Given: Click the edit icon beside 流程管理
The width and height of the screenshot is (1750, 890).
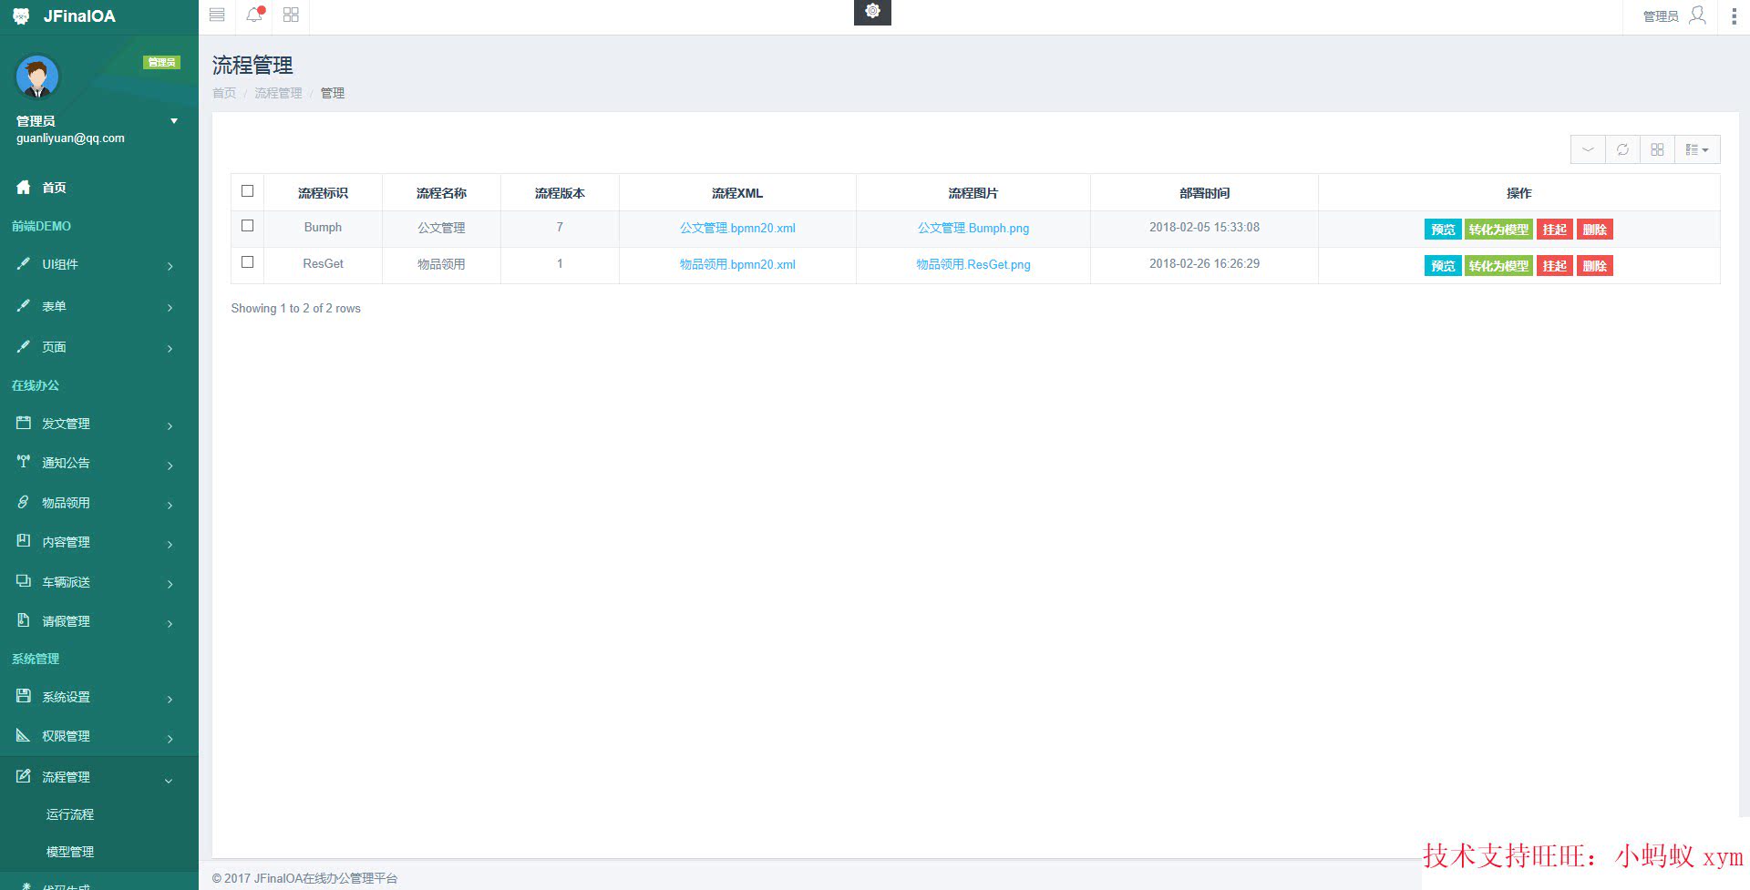Looking at the screenshot, I should coord(24,776).
